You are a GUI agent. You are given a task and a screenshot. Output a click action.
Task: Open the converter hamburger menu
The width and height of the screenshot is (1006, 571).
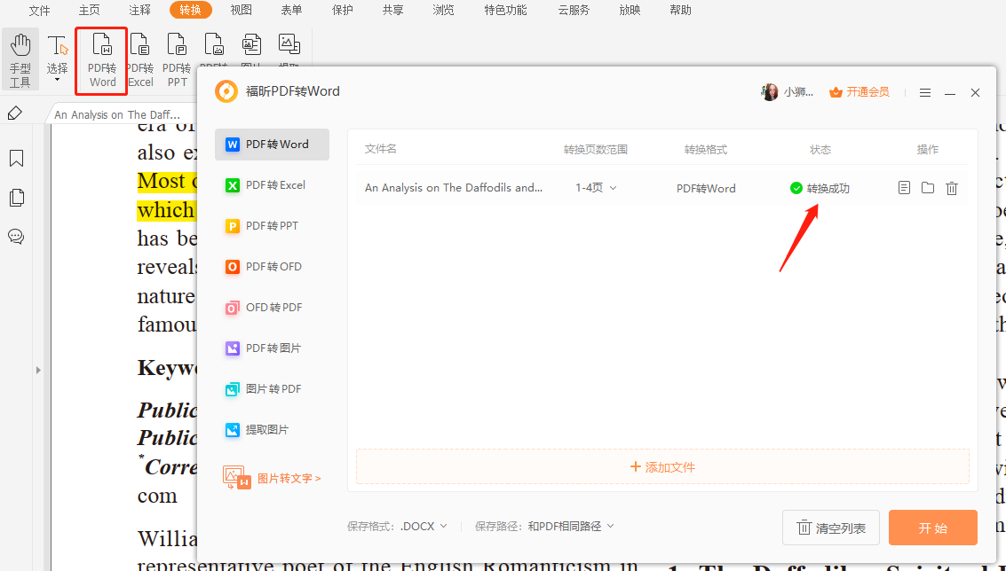tap(925, 93)
